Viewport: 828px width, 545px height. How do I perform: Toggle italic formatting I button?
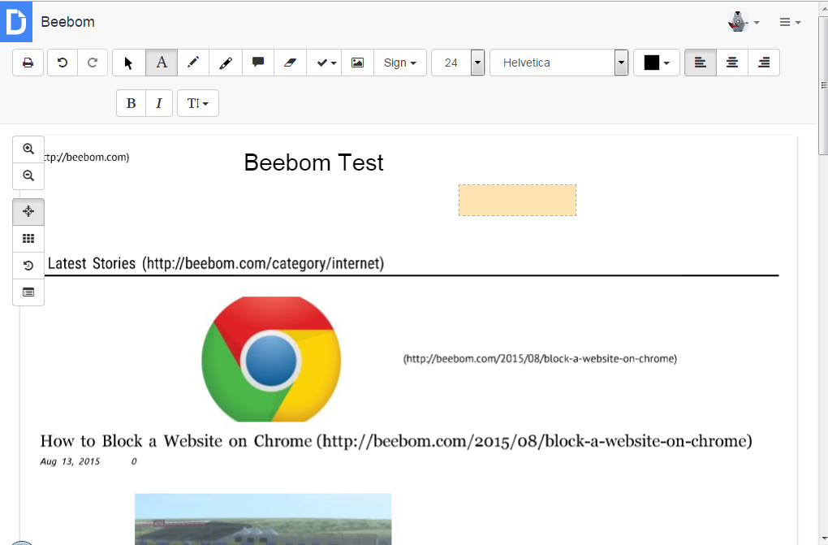[x=159, y=103]
